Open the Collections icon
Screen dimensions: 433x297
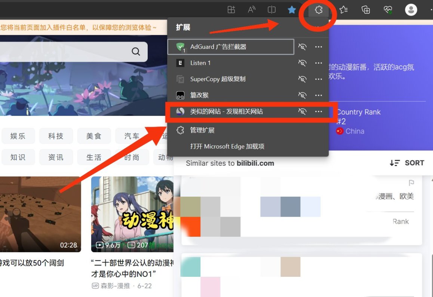[x=366, y=10]
